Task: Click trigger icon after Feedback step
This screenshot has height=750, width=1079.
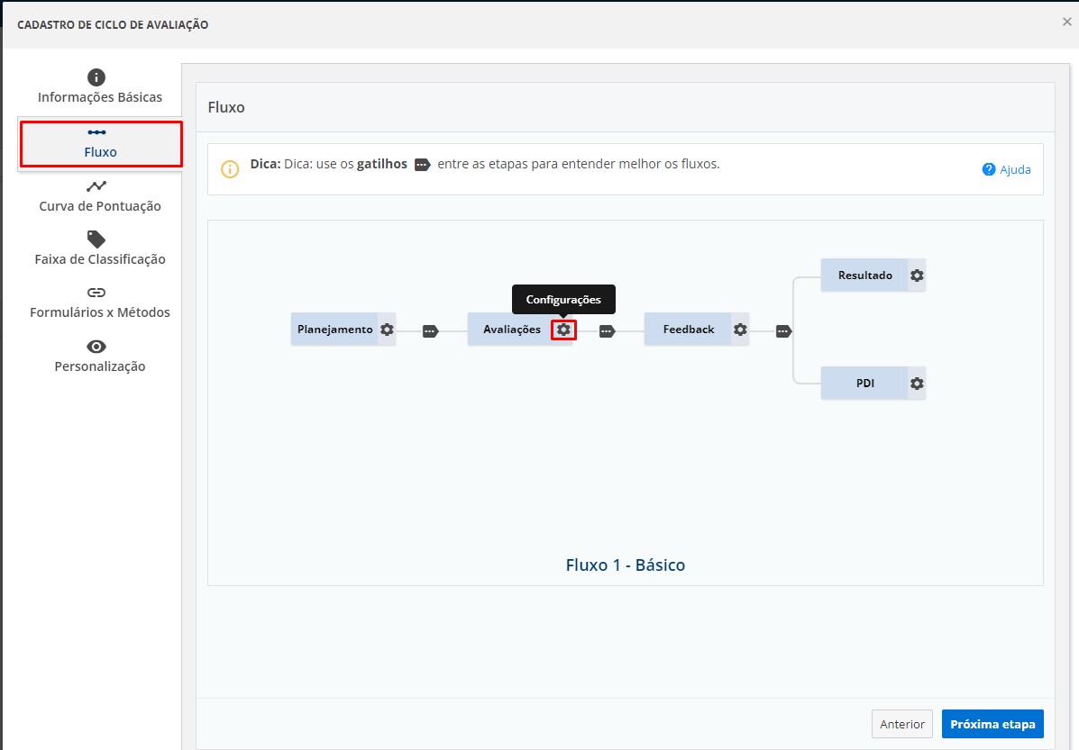Action: click(783, 331)
